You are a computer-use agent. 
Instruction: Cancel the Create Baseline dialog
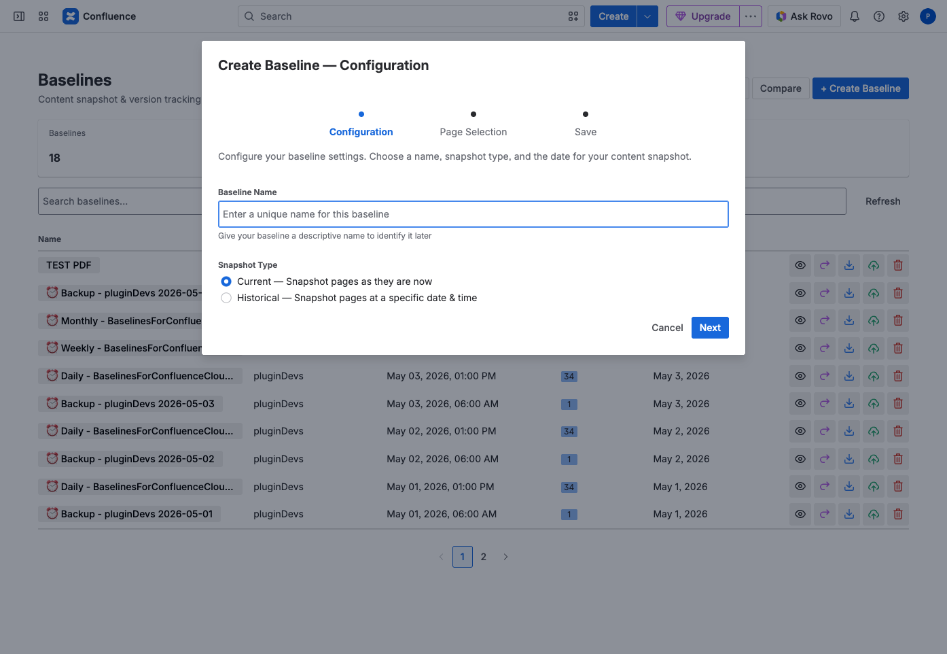[x=667, y=328]
